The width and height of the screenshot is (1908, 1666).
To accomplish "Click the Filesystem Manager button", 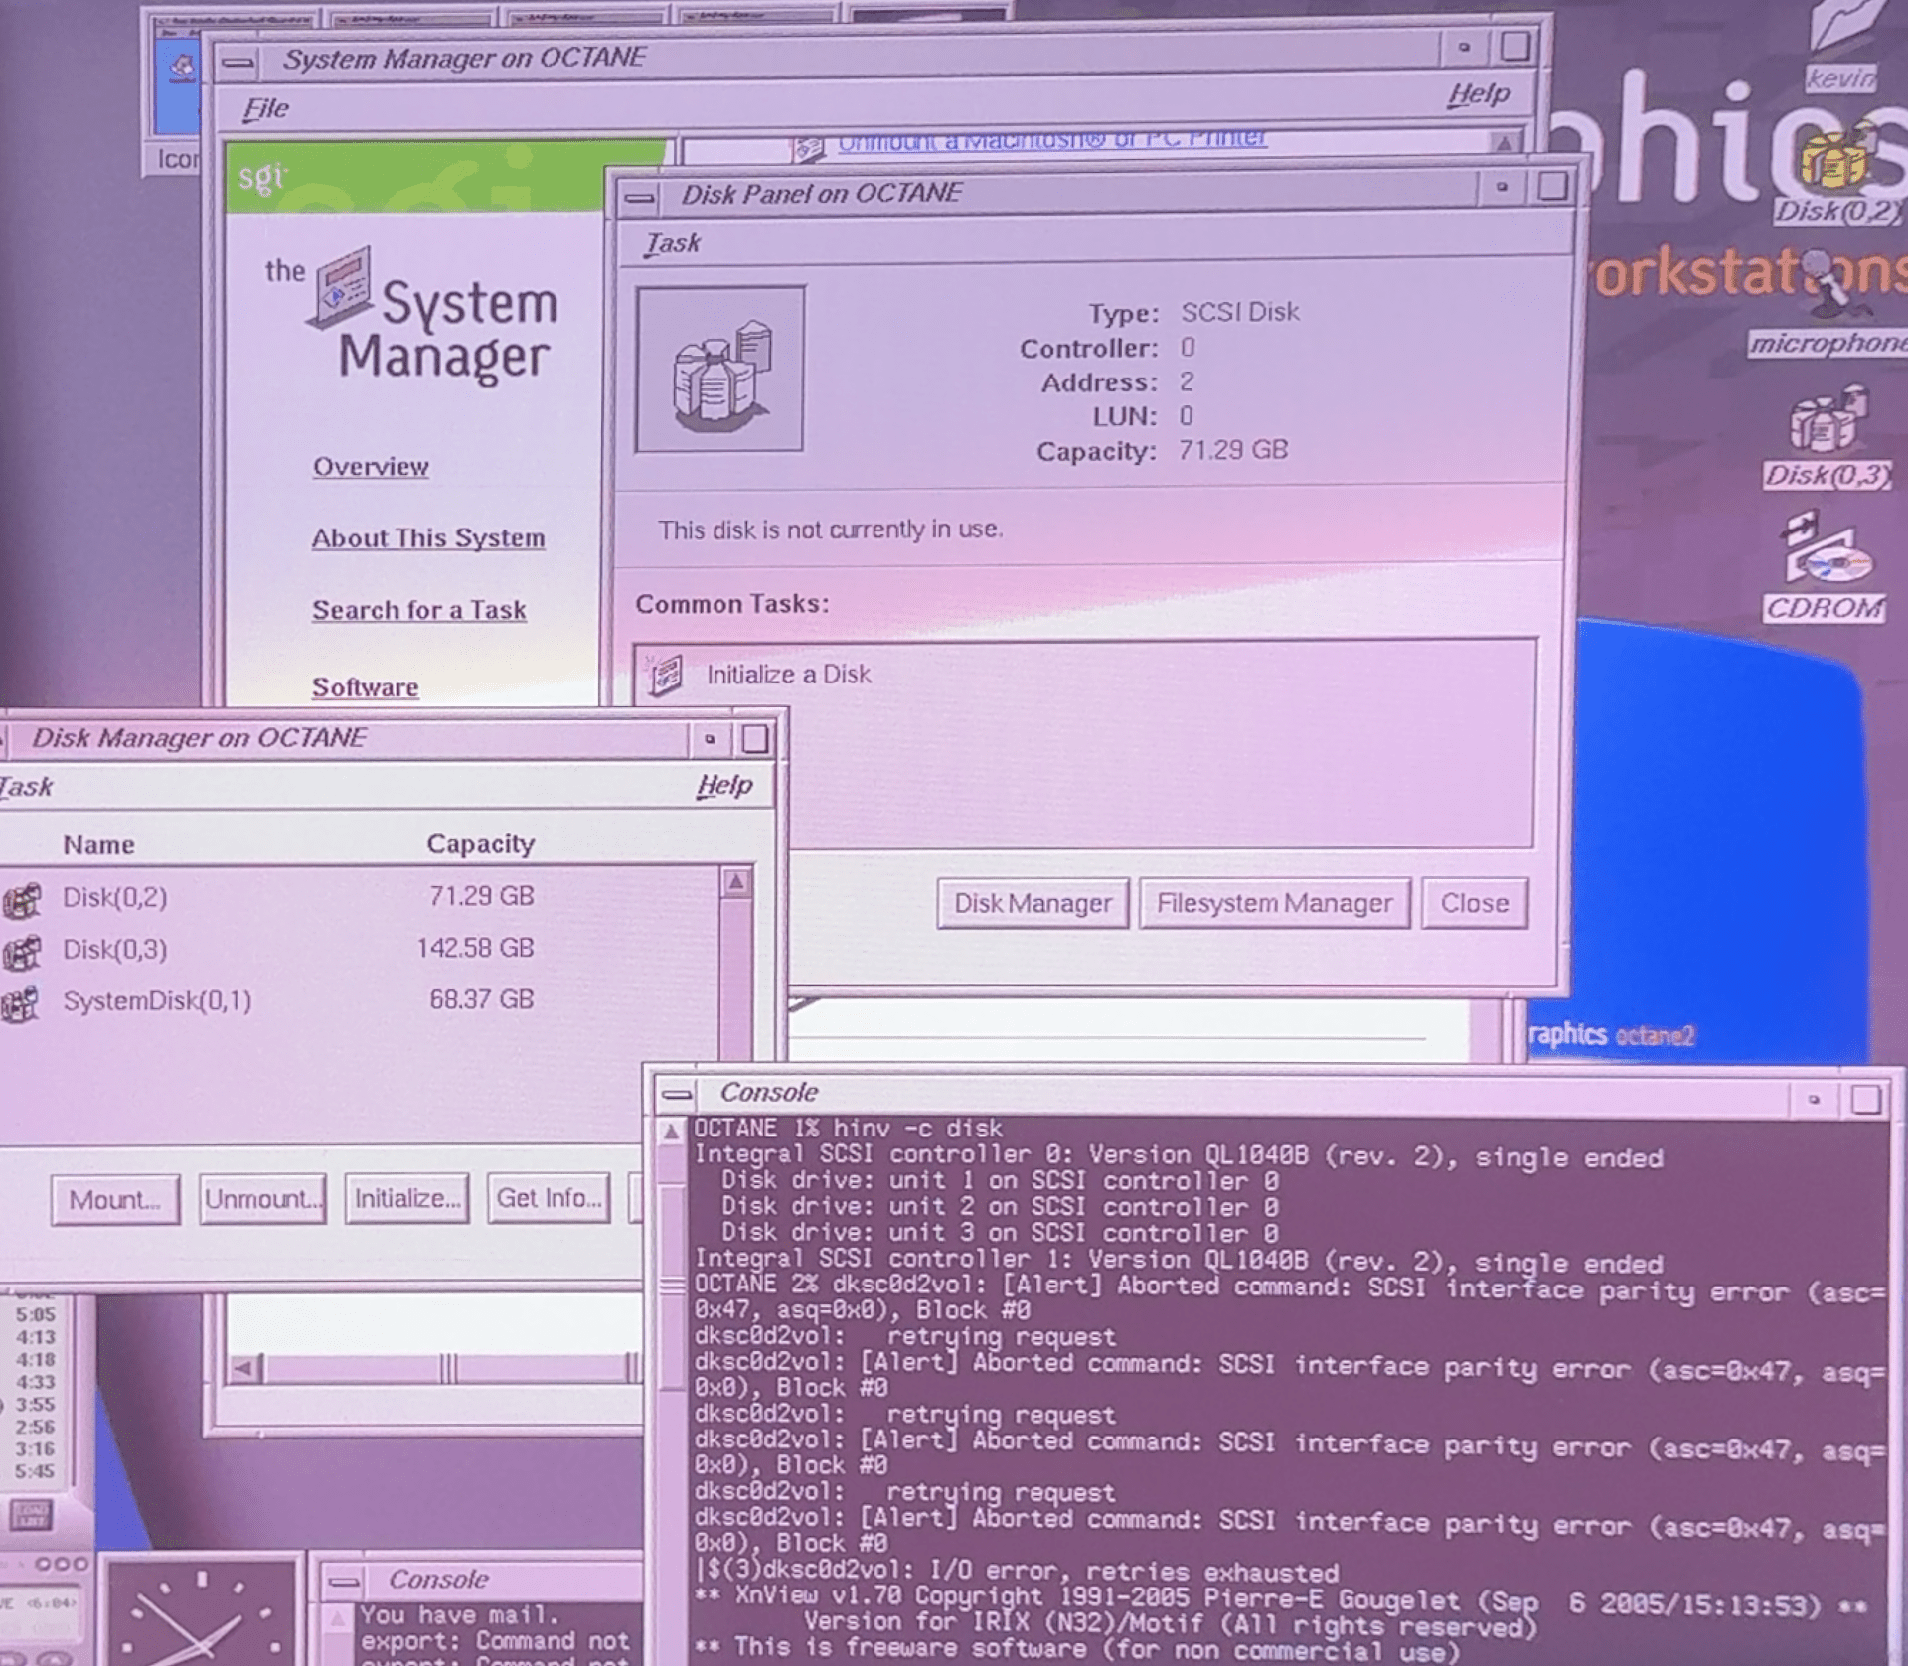I will tap(1274, 903).
